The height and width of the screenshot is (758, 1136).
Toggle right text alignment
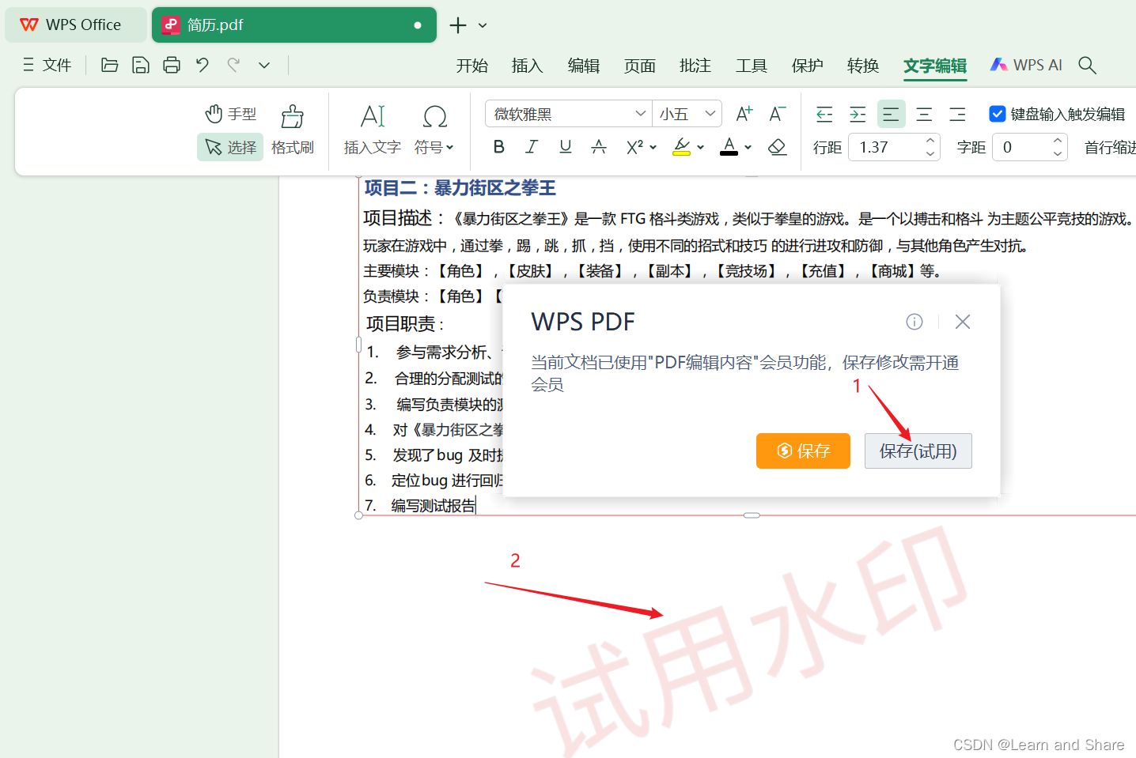[957, 115]
